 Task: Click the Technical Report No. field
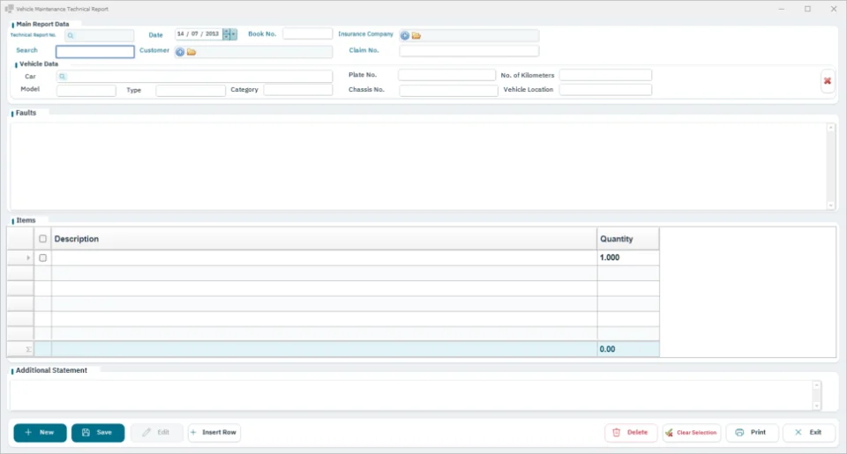(99, 35)
